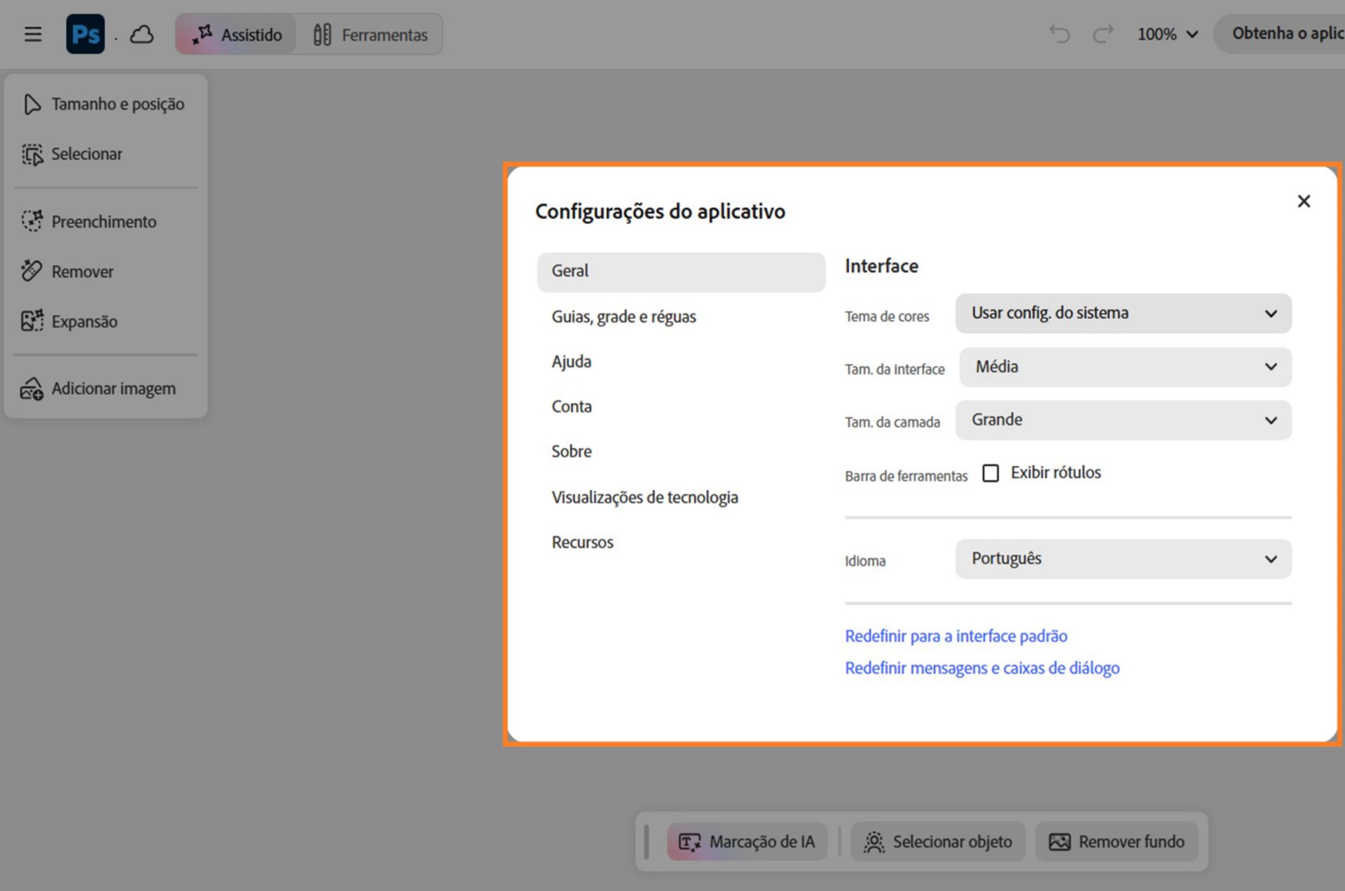The image size is (1345, 891).
Task: Select Geral settings category
Action: click(681, 272)
